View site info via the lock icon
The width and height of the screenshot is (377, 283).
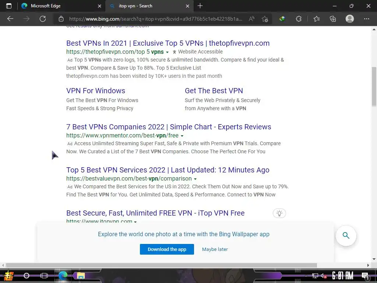pyautogui.click(x=61, y=19)
